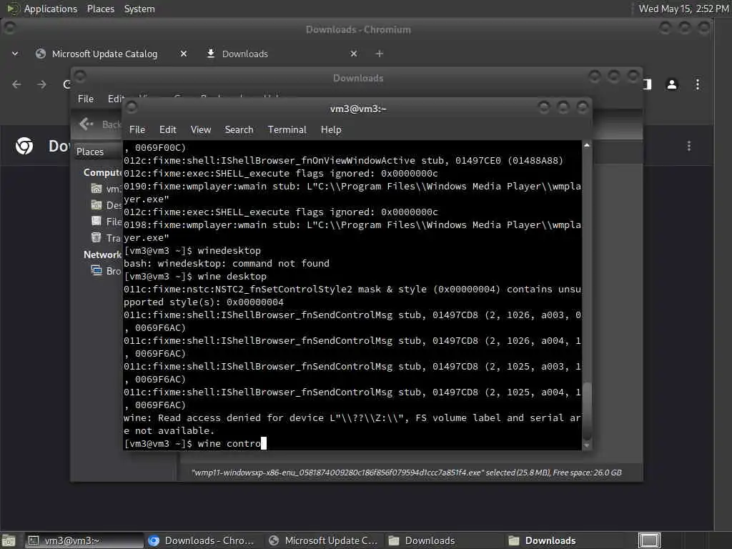Open the Terminal menu in terminal menubar
Viewport: 732px width, 549px height.
pyautogui.click(x=287, y=130)
